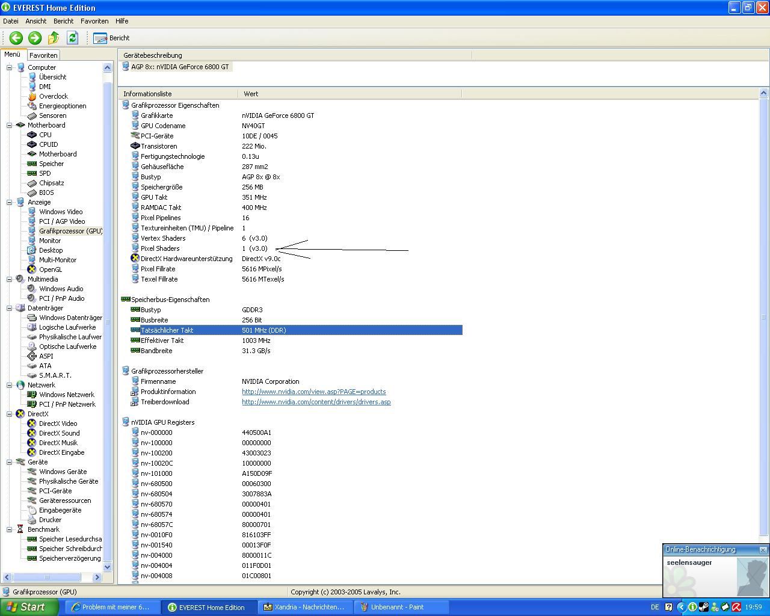The image size is (770, 616).
Task: Click the Informationsliste column header
Action: point(178,94)
